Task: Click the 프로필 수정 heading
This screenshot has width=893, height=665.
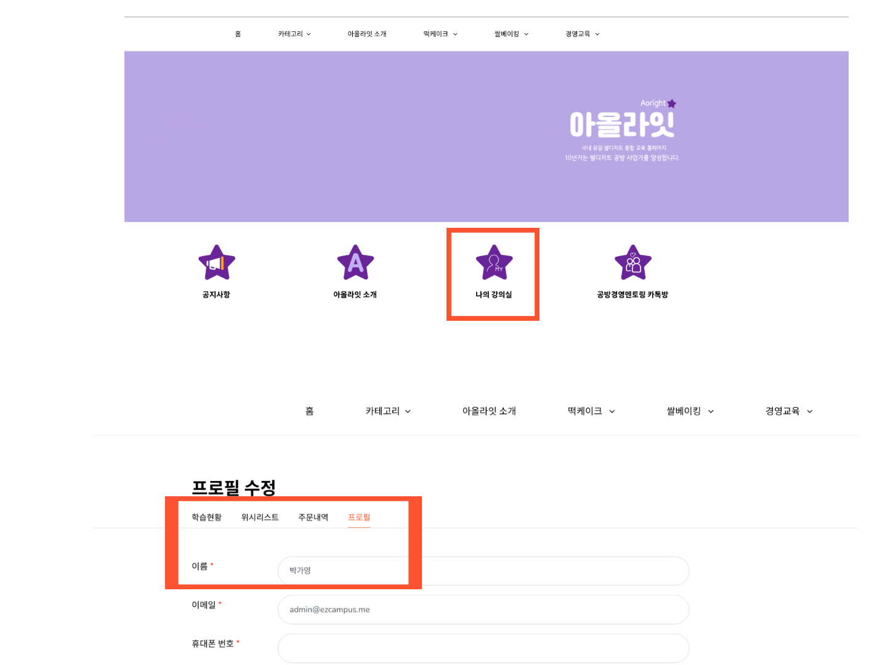Action: coord(233,488)
